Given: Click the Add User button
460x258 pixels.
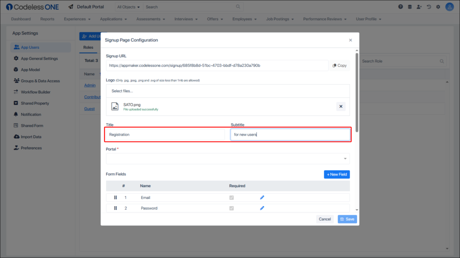Looking at the screenshot, I should [x=90, y=36].
